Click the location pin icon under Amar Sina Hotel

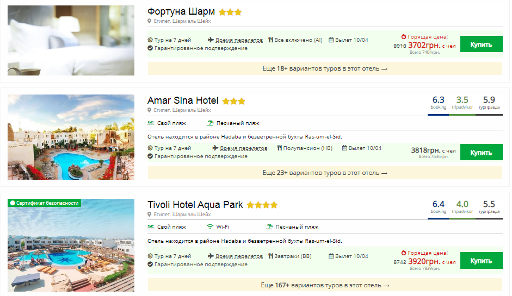pos(150,110)
